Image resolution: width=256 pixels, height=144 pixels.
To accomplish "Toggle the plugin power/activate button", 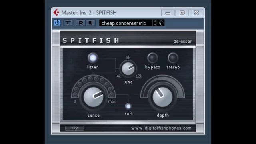I will click(x=57, y=23).
